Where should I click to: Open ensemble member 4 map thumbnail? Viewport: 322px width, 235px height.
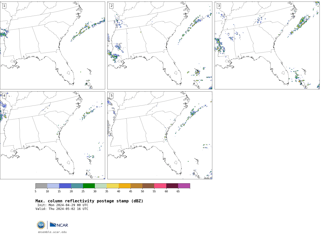pos(53,135)
